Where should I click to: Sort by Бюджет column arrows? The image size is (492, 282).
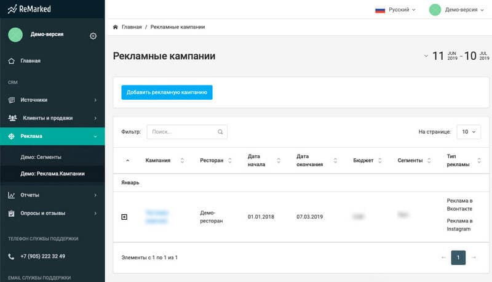click(379, 161)
